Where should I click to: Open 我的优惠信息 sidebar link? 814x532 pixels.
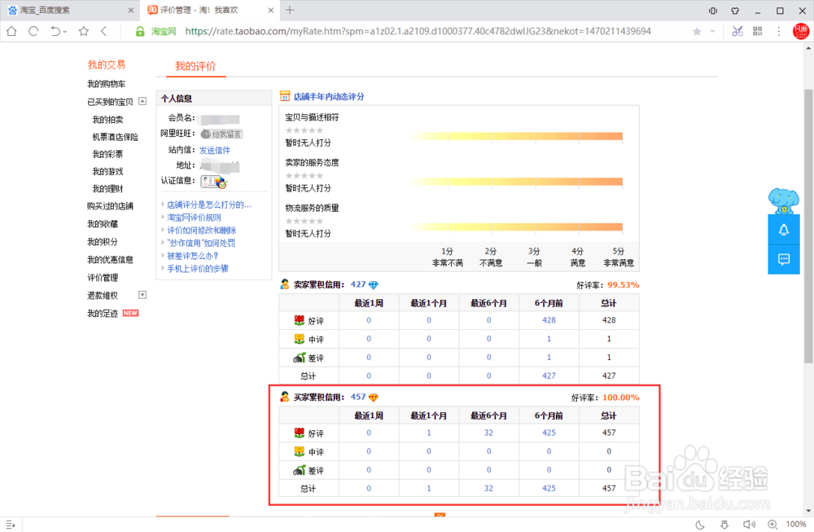(x=110, y=259)
